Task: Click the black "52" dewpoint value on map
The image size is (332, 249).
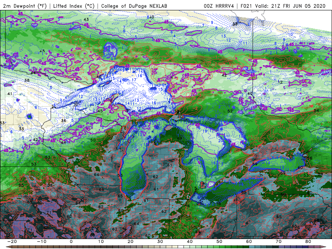Action: pyautogui.click(x=230, y=111)
